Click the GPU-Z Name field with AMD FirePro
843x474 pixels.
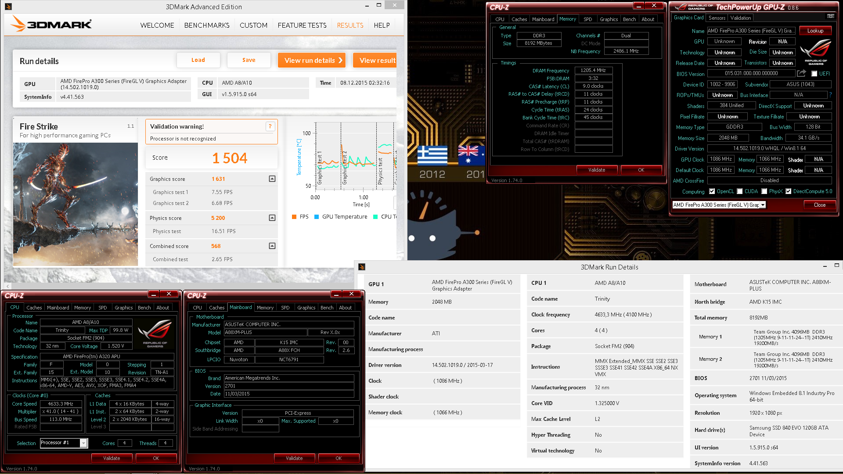click(x=751, y=31)
